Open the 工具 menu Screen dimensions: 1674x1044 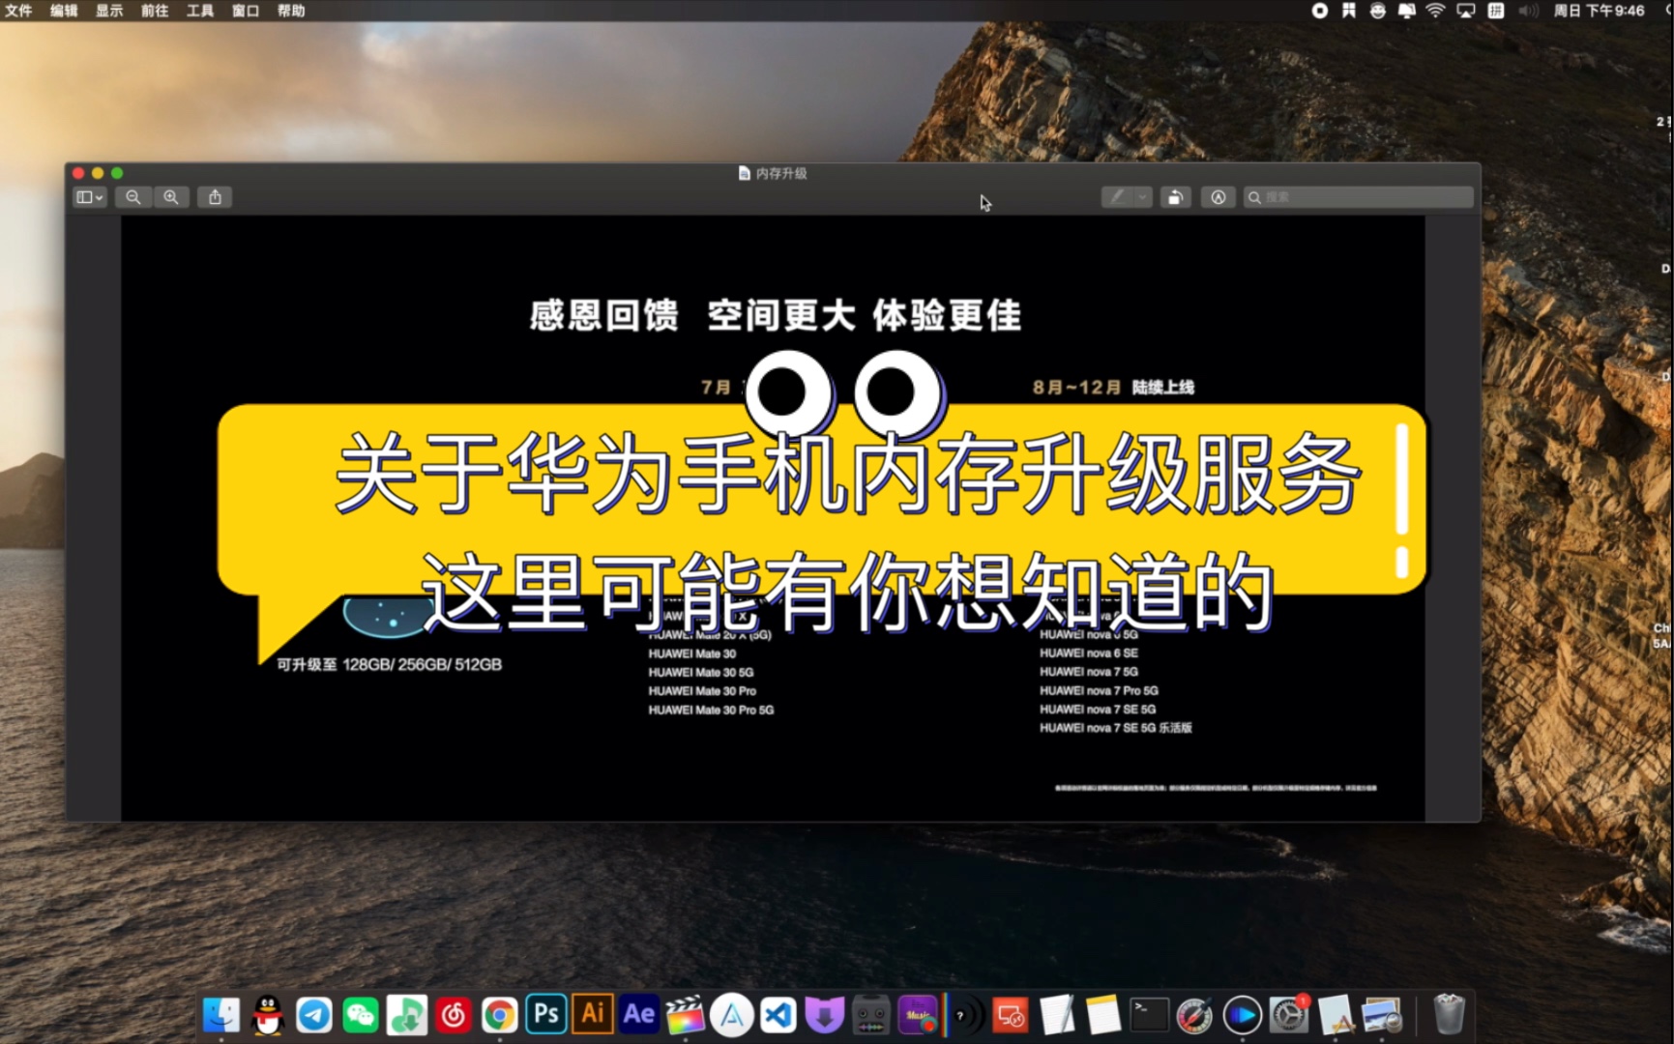[x=200, y=11]
